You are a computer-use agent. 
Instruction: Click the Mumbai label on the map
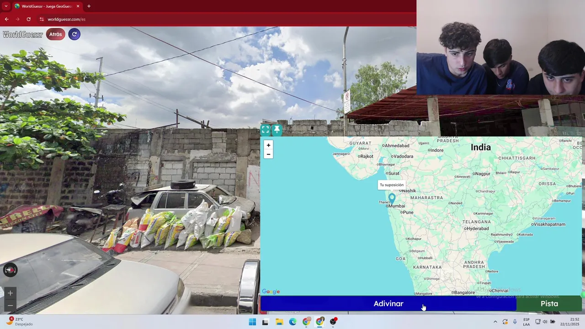tap(396, 206)
